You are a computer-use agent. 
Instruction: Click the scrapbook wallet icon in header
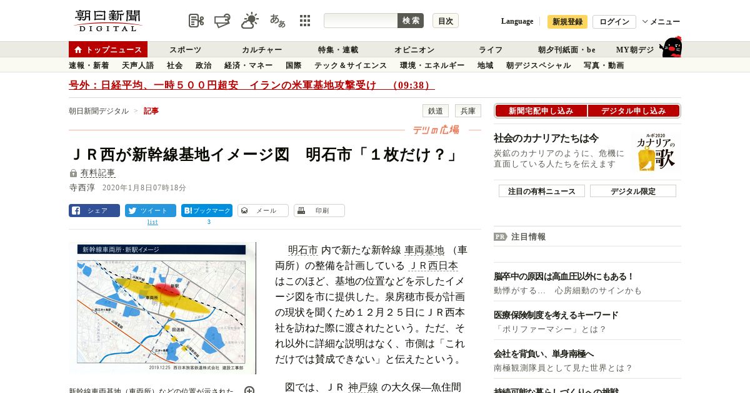pos(222,21)
